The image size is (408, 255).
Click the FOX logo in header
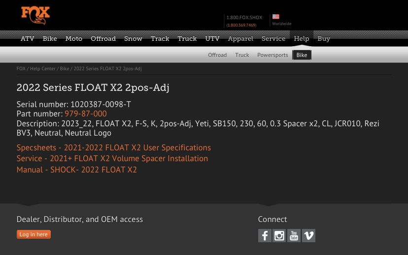[35, 15]
